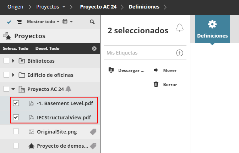Image resolution: width=239 pixels, height=153 pixels.
Task: Uncheck the IFCStructuralView.pdf checkbox
Action: [16, 117]
